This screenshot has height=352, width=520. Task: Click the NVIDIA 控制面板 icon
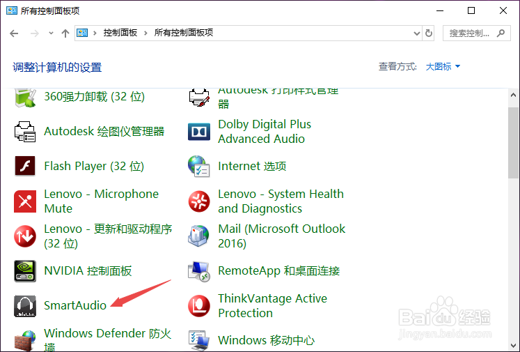25,271
